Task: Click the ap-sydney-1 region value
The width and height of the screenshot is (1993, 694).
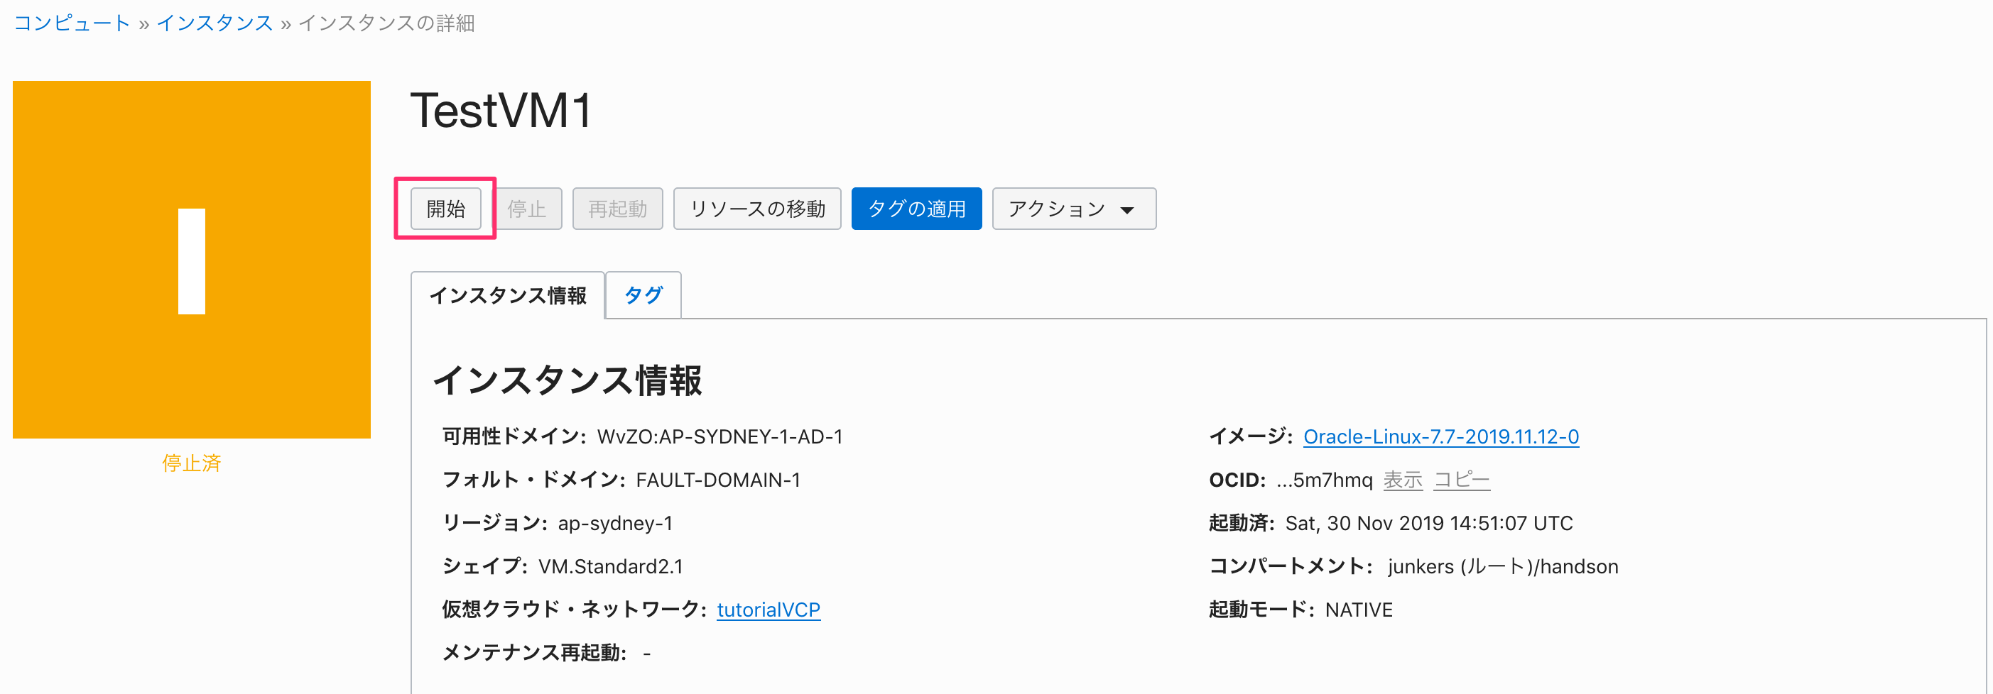Action: point(615,523)
